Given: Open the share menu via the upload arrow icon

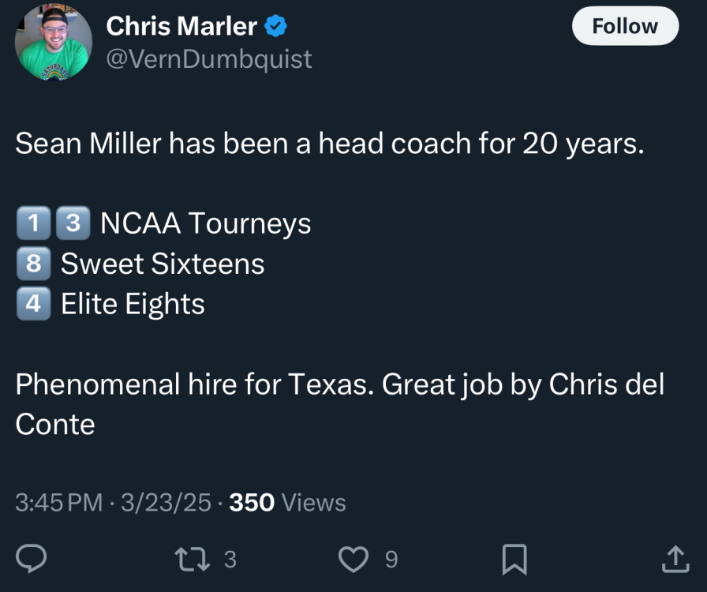Looking at the screenshot, I should (x=675, y=560).
